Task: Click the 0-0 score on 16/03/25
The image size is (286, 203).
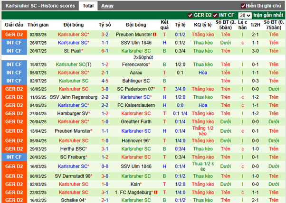Action: (105, 166)
